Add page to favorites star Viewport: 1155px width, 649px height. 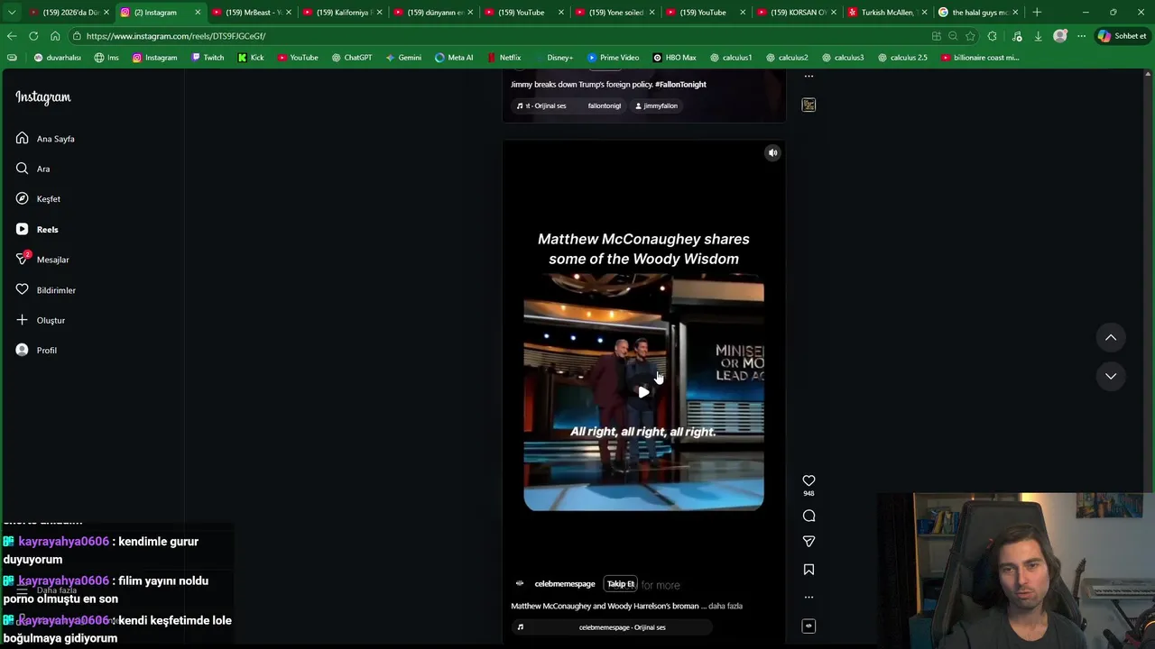pos(970,36)
